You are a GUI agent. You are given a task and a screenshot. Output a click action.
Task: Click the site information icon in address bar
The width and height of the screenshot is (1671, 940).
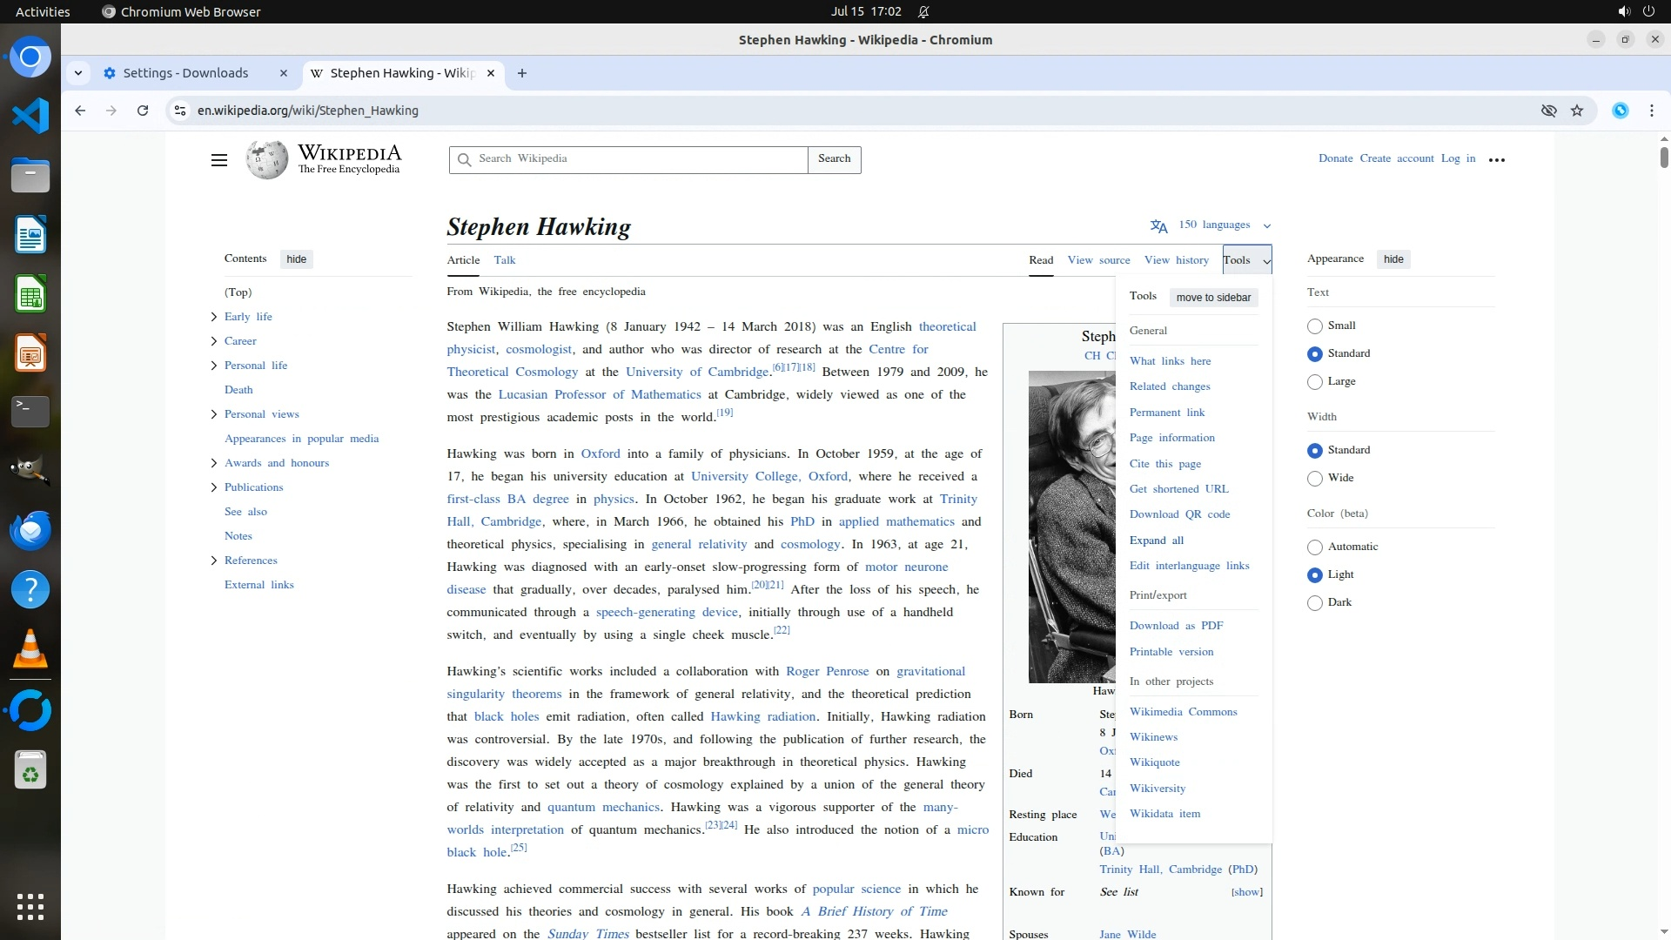tap(180, 111)
